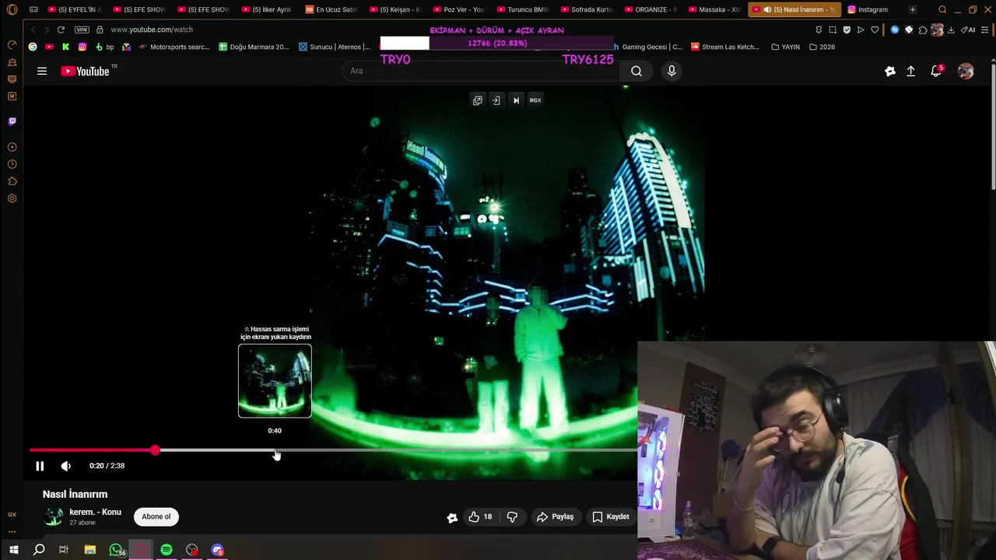Open the Doğu Marmara 20... bookmark
Viewport: 996px width, 560px height.
254,47
